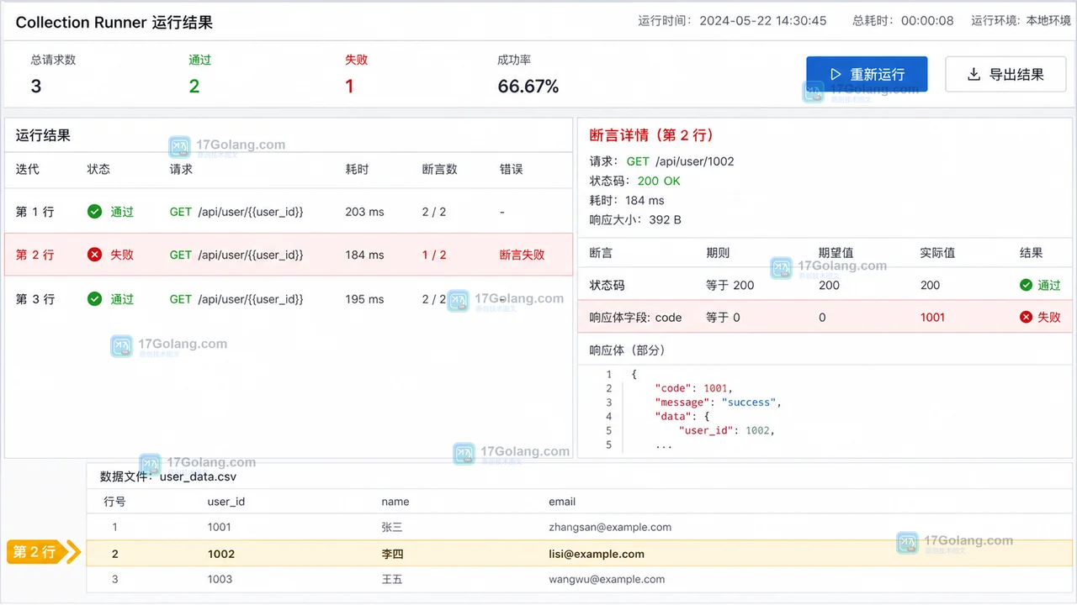Click the 期望值 column header
Screen dimensions: 1077x605
(x=836, y=252)
